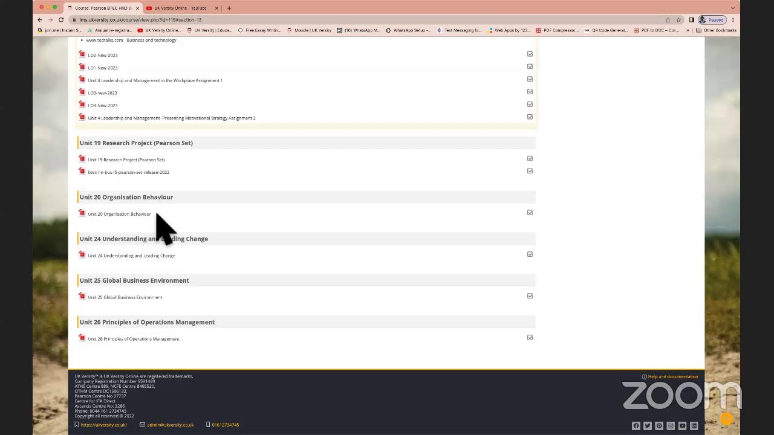774x435 pixels.
Task: Open PDF icon beside btec-hn-bus-l5-pearson-set-release-2022
Action: 82,172
